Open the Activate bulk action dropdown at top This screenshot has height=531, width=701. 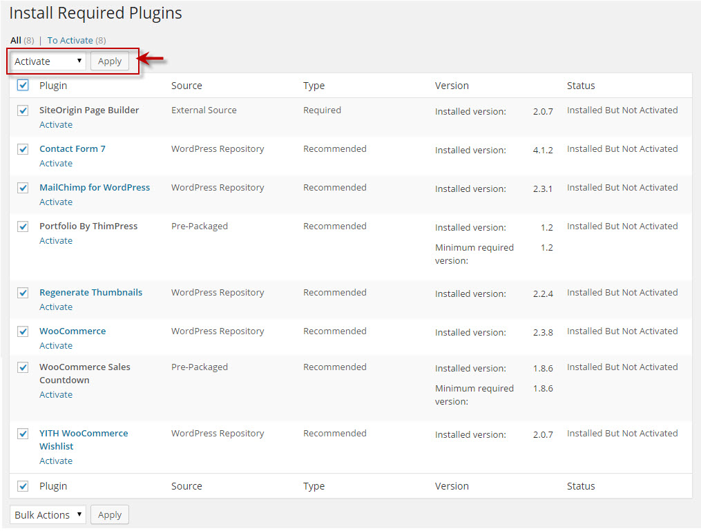tap(48, 61)
